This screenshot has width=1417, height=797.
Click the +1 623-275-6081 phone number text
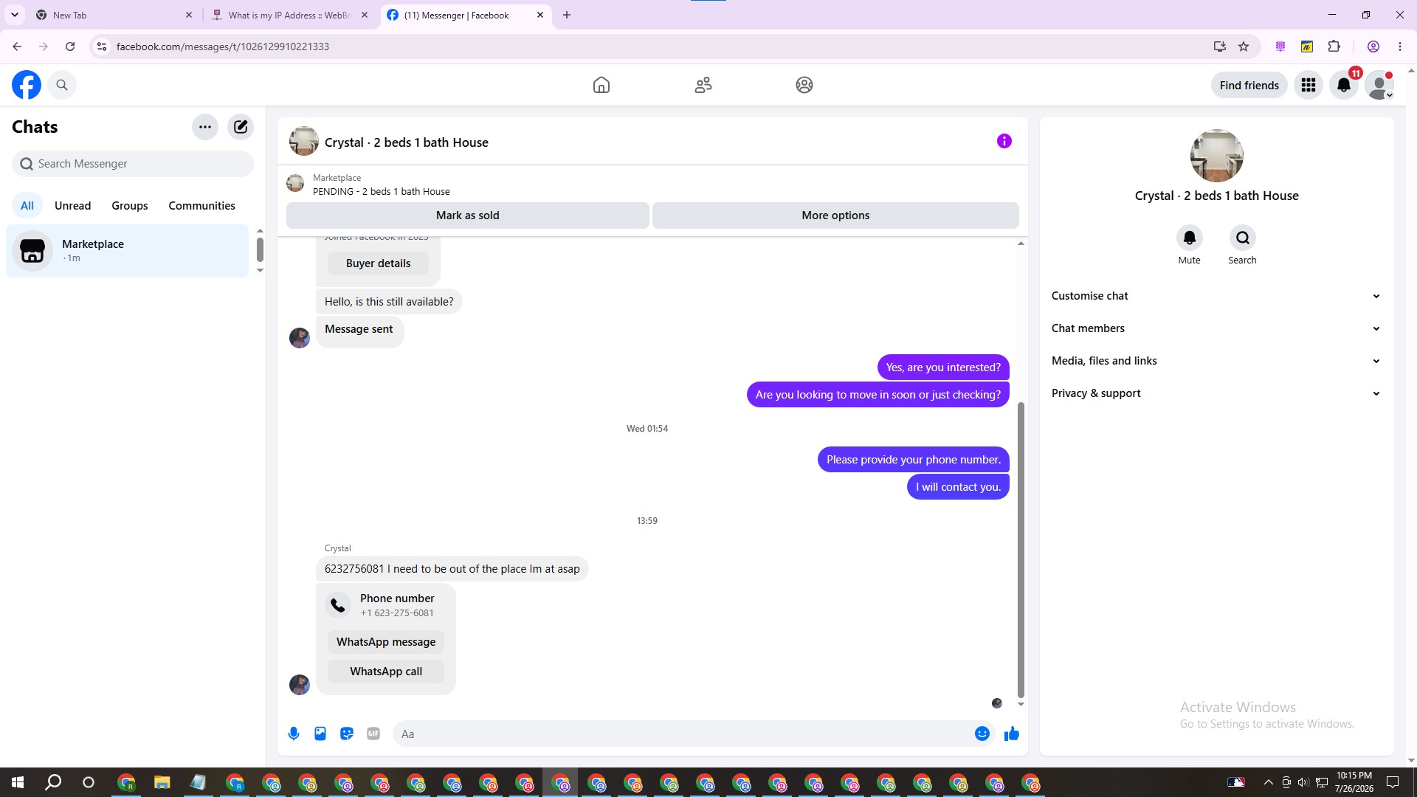click(397, 613)
